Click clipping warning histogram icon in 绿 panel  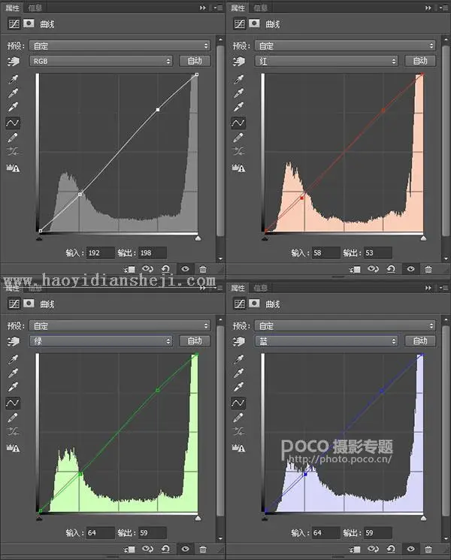tap(14, 447)
